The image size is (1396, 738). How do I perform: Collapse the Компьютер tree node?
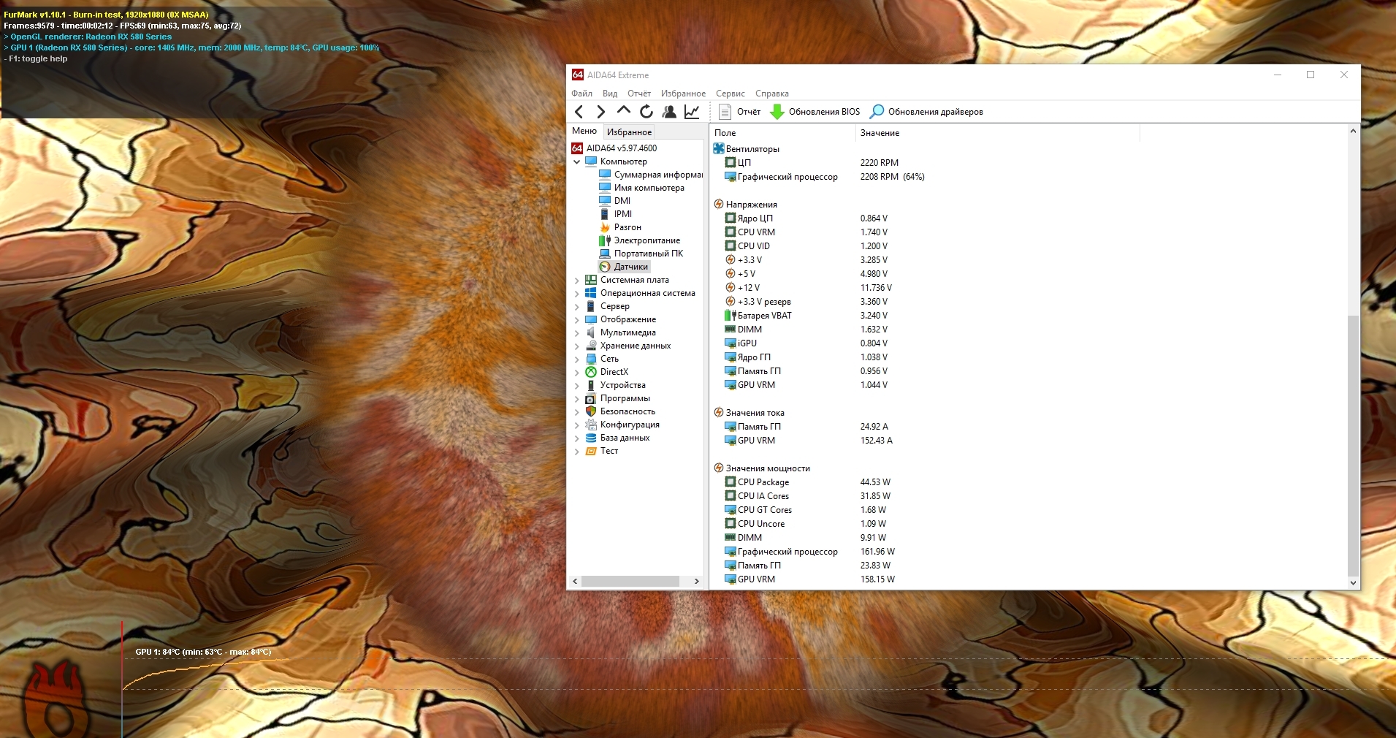tap(576, 161)
